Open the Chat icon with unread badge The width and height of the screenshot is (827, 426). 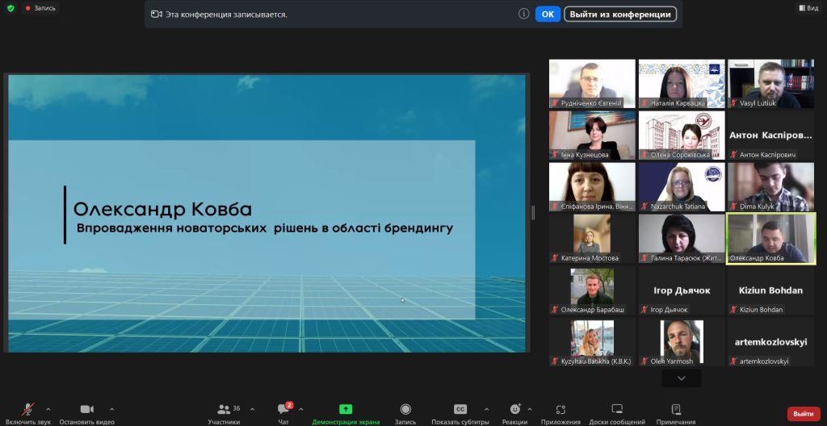283,409
